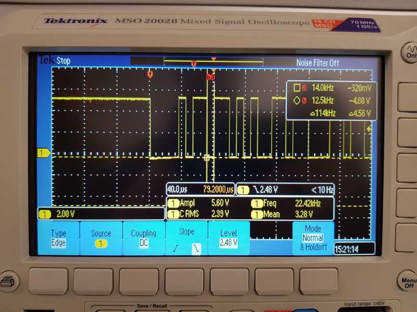Click the channel 1 badge beside 2.00 V

tap(45, 214)
